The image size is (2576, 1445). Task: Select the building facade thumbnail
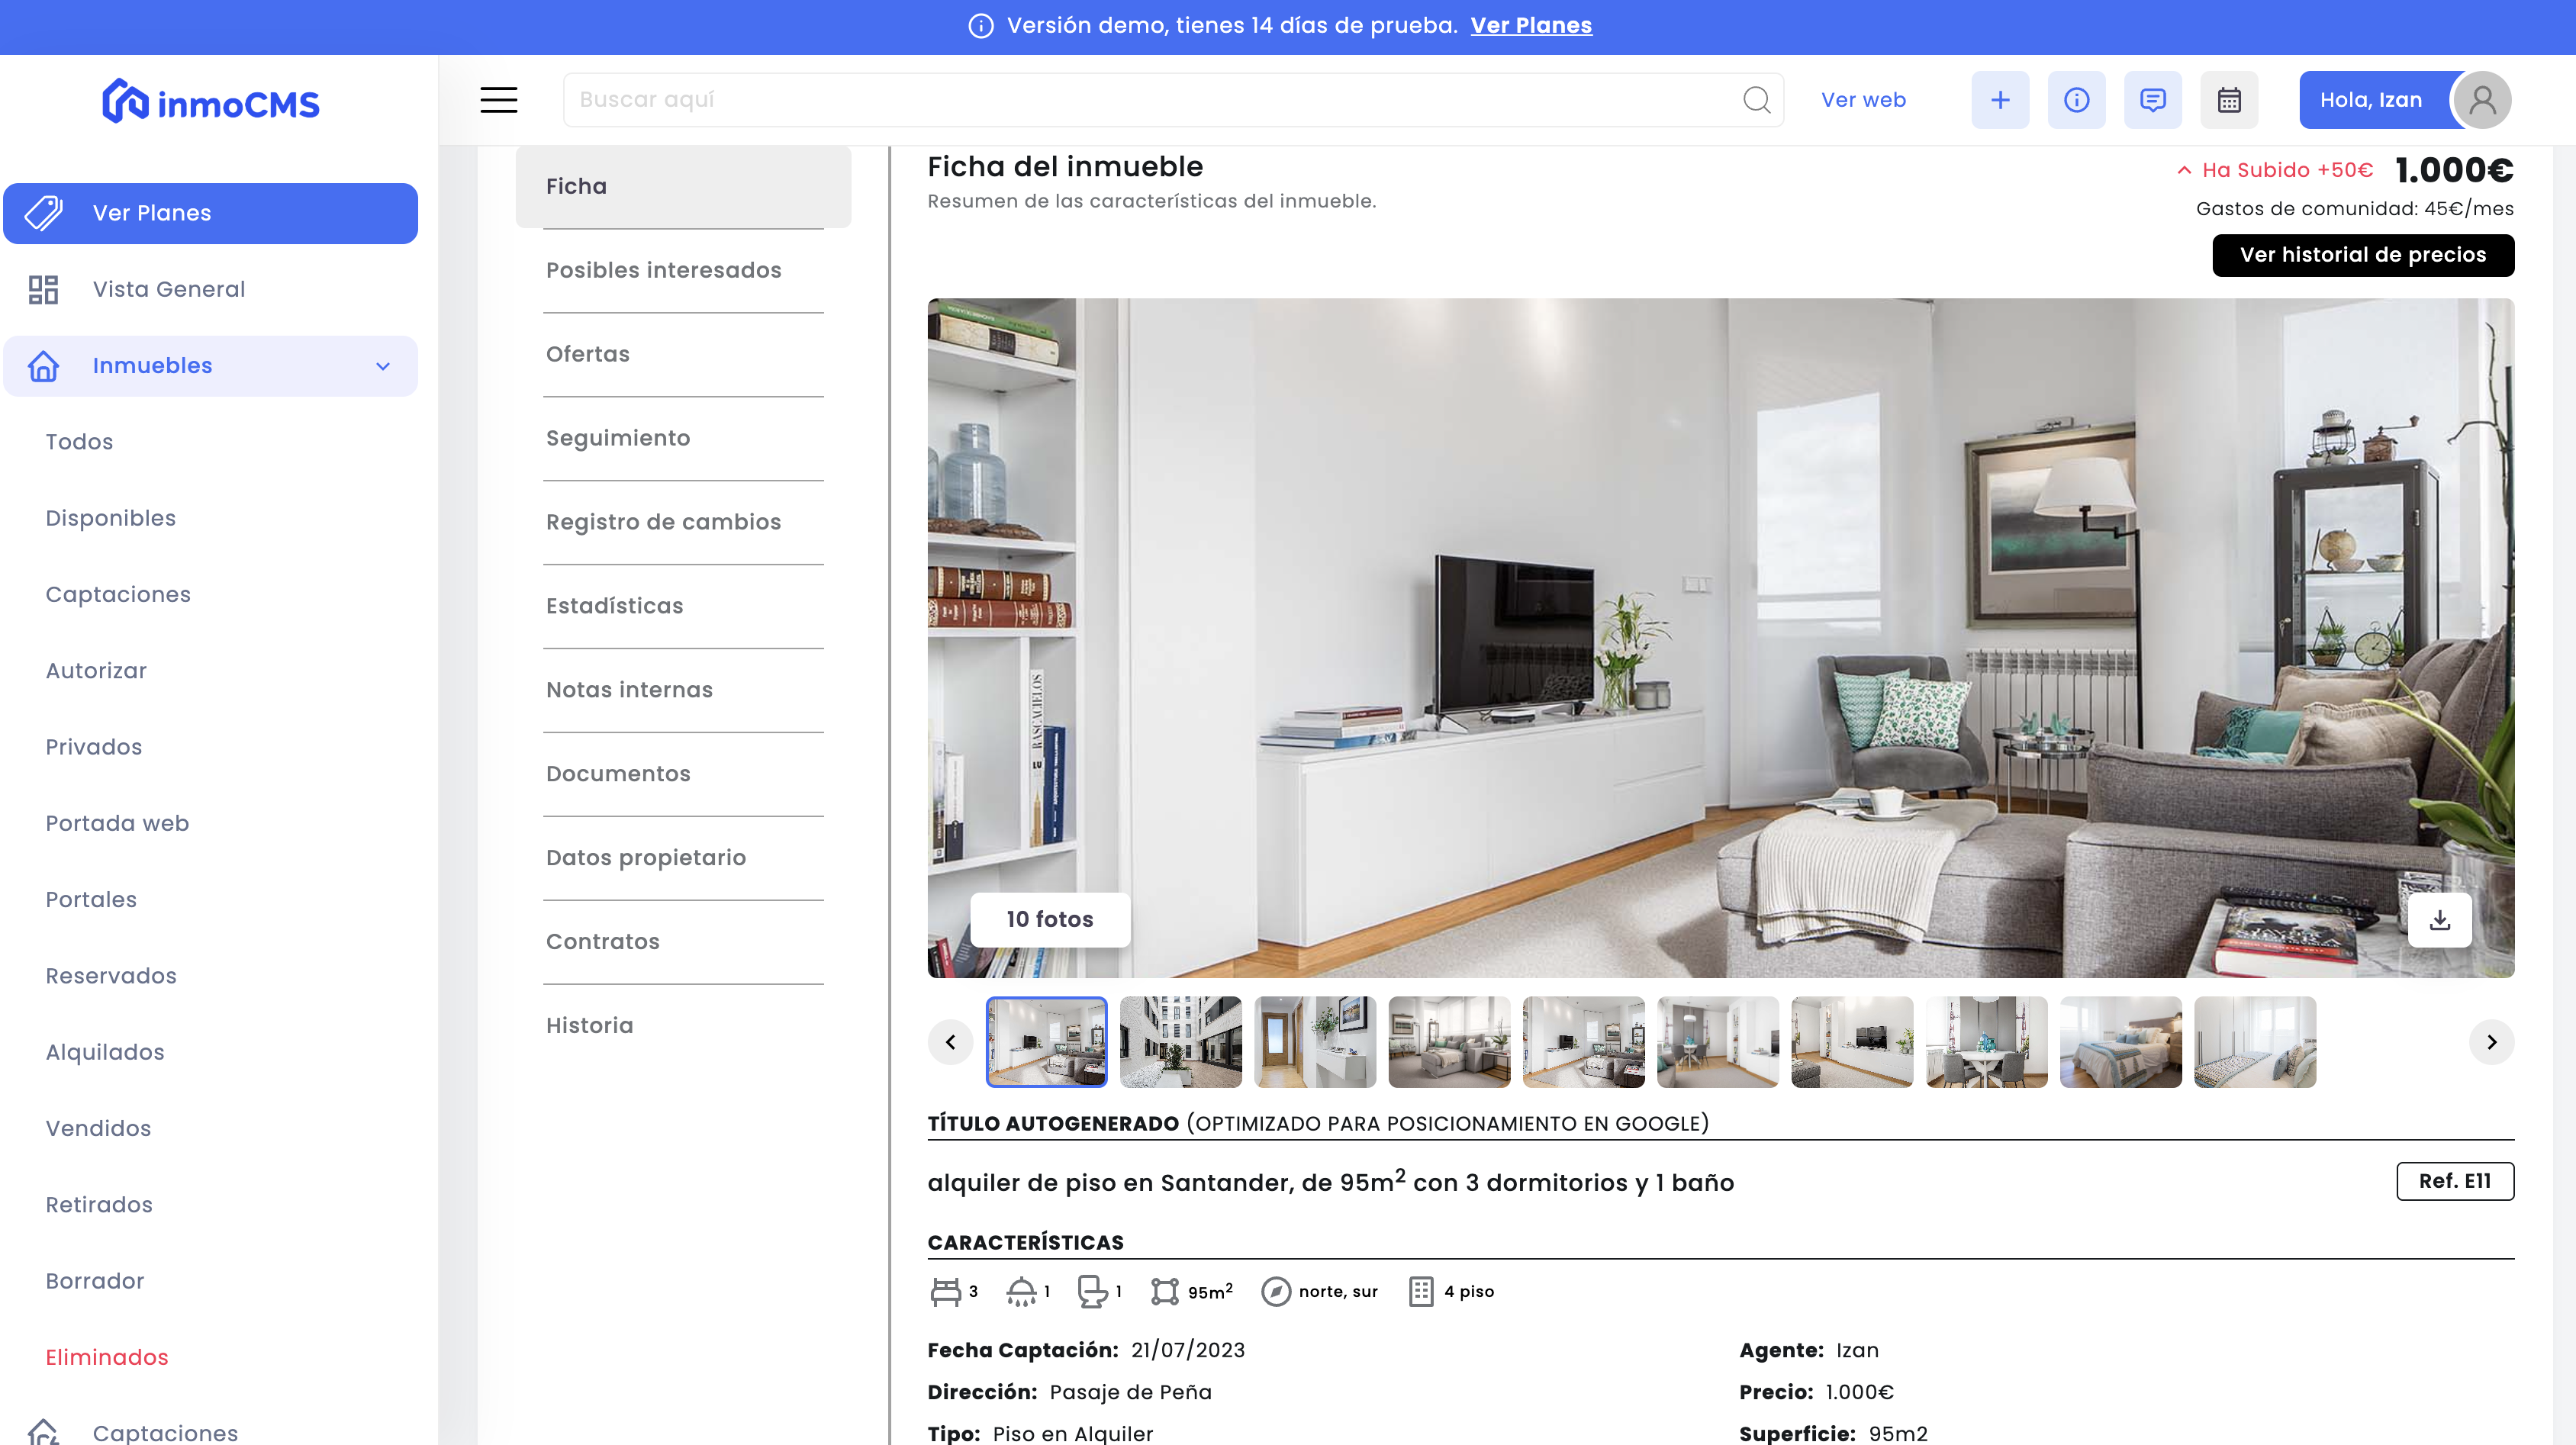point(1180,1042)
